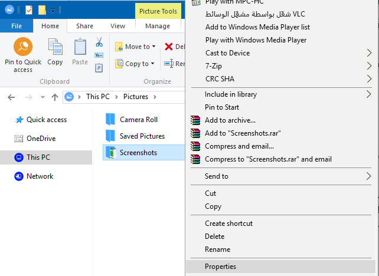Open the Share ribbon tab
Image resolution: width=379 pixels, height=276 pixels.
point(84,26)
